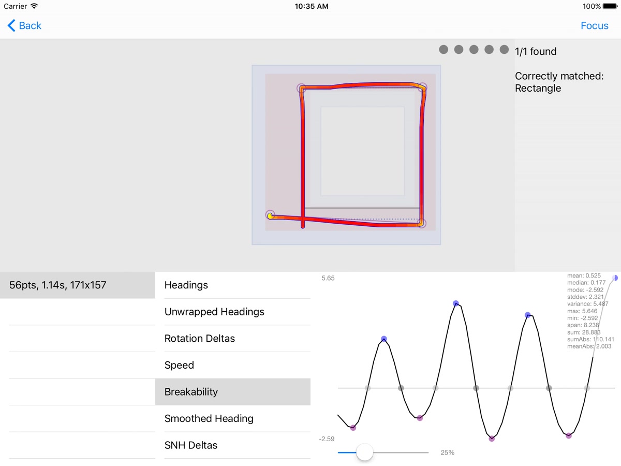The image size is (621, 466).
Task: Click the graph min value -2.59
Action: (327, 439)
